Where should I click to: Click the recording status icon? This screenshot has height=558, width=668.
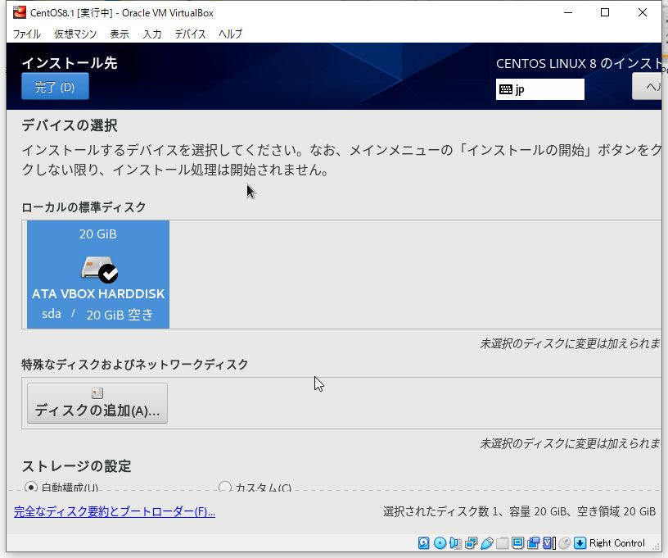(533, 542)
